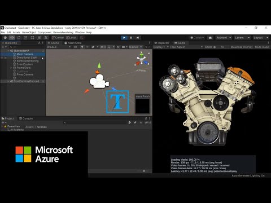Image resolution: width=271 pixels, height=203 pixels.
Task: Switch to the Asset Store tab
Action: click(73, 43)
